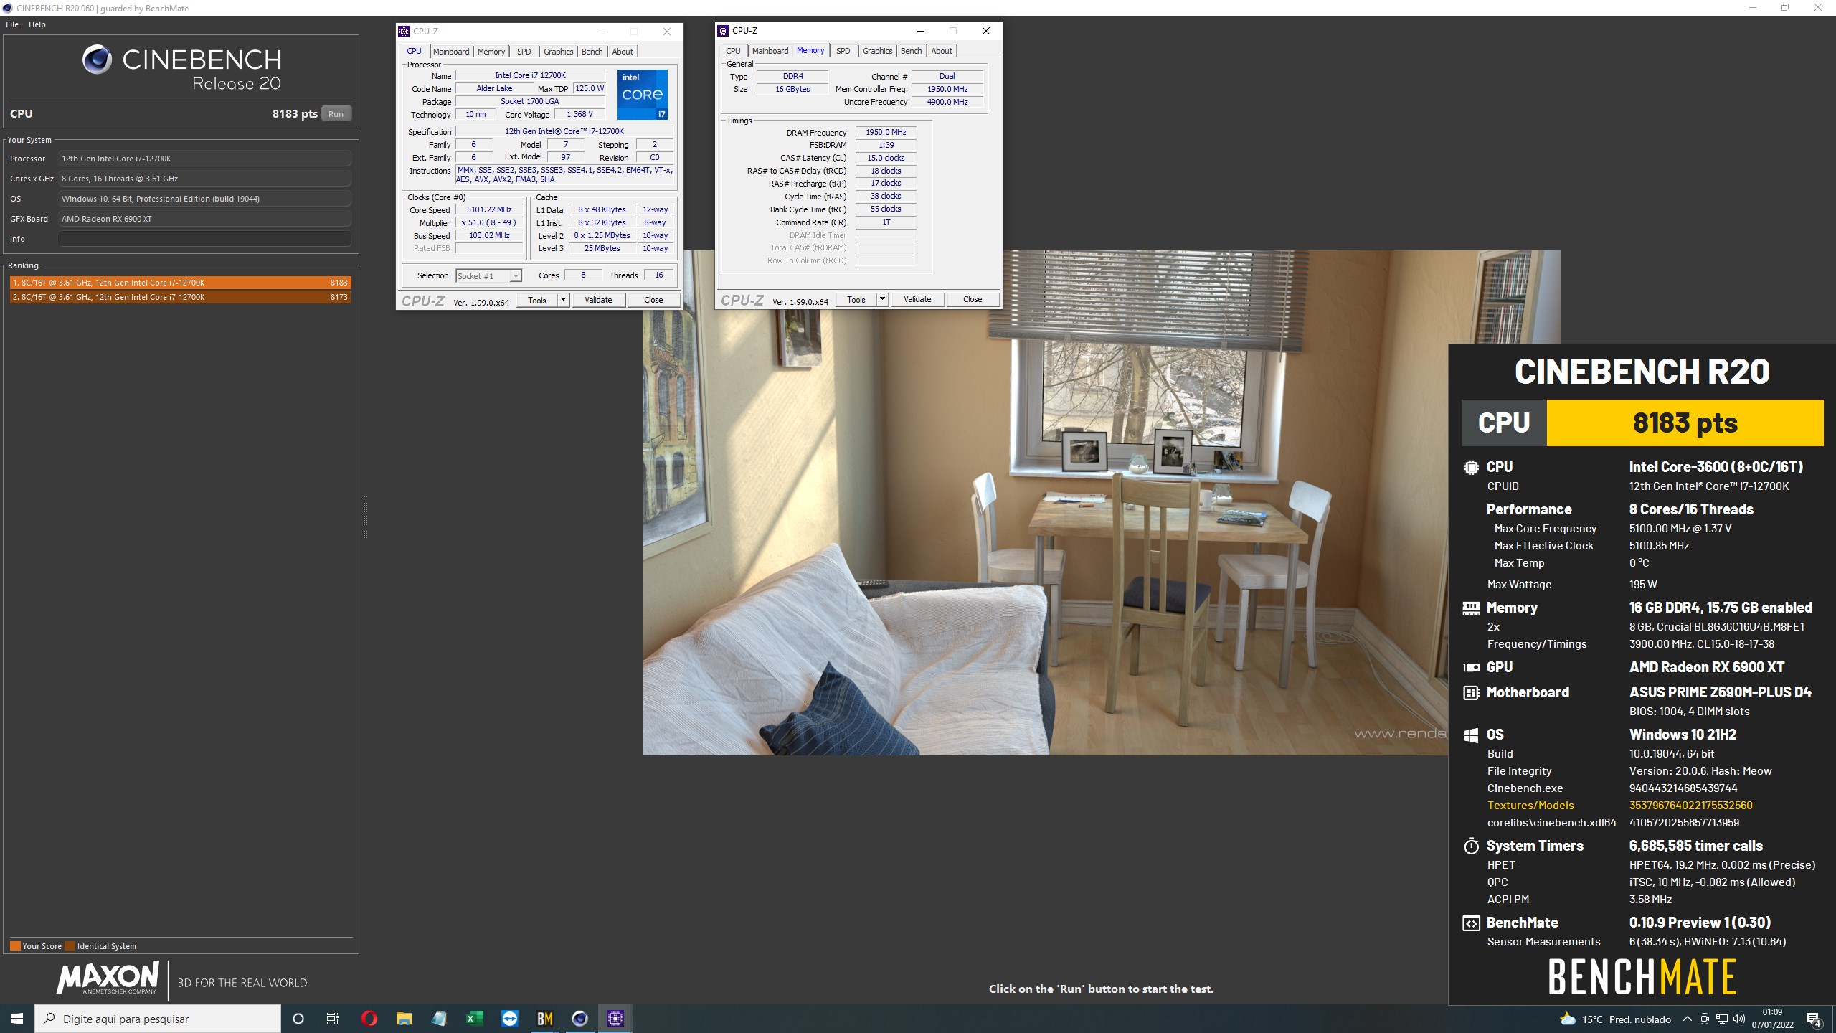Switch to Mainboard tab in left CPU-Z

451,52
